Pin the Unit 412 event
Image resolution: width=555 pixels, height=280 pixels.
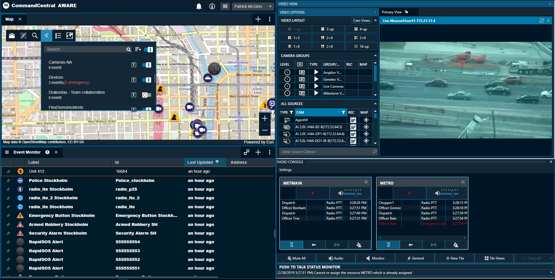click(8, 172)
